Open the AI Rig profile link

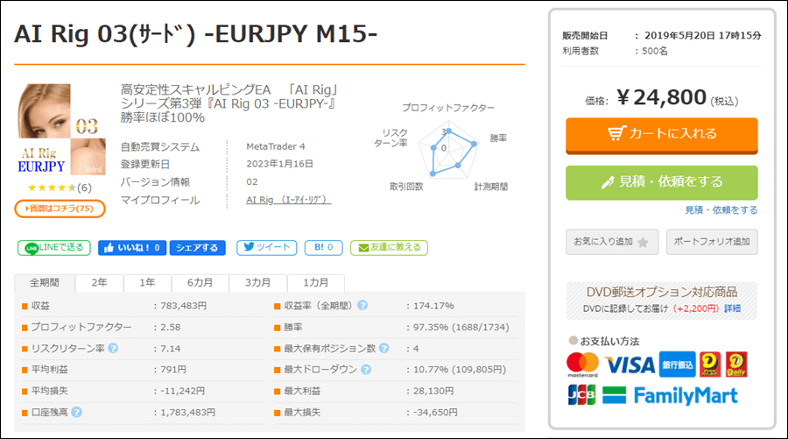[288, 200]
